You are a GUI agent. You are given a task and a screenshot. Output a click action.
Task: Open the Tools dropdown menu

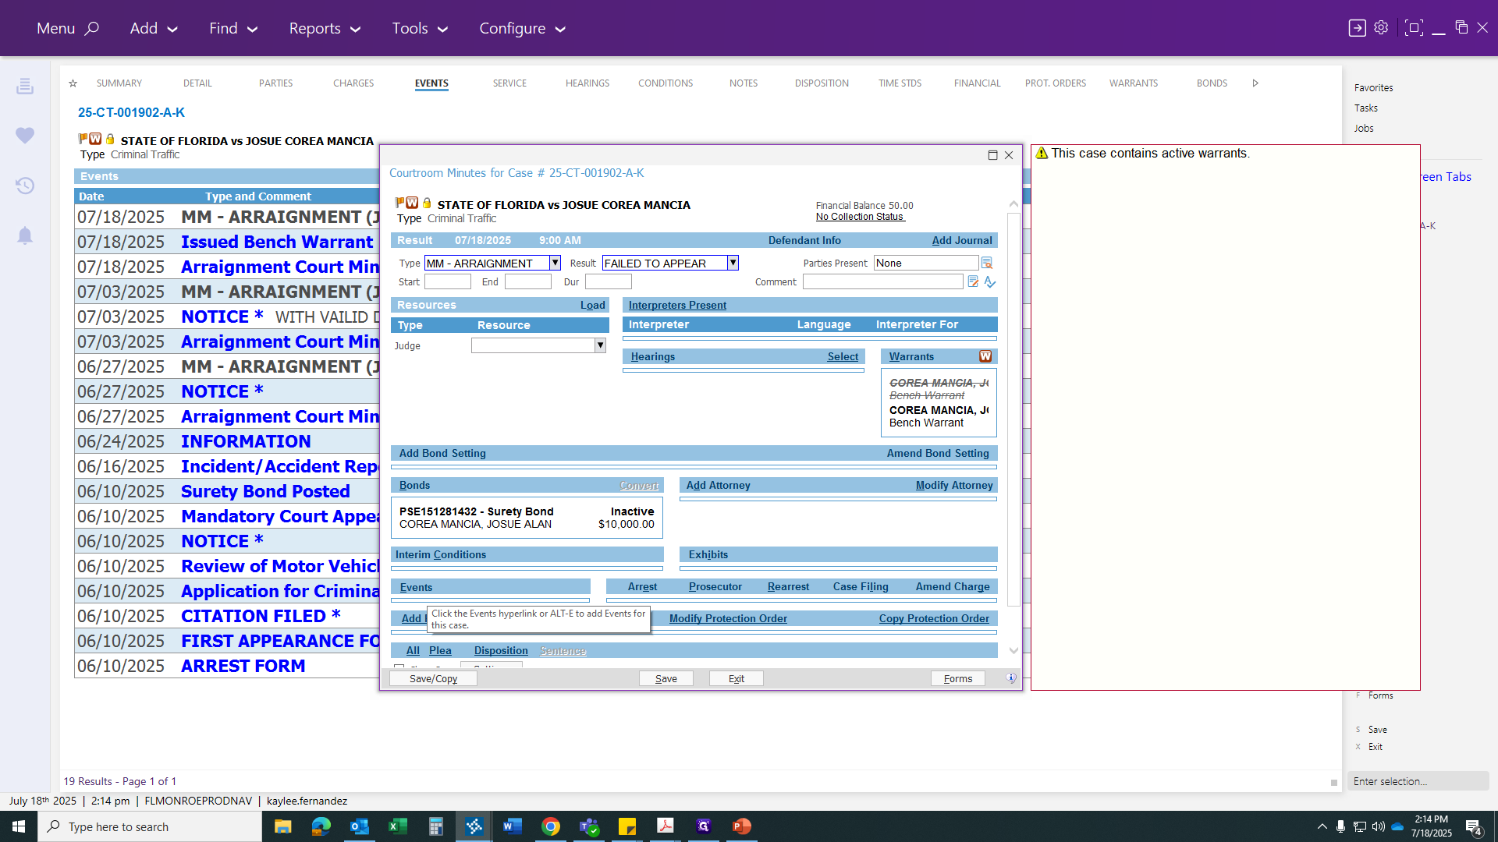point(420,28)
